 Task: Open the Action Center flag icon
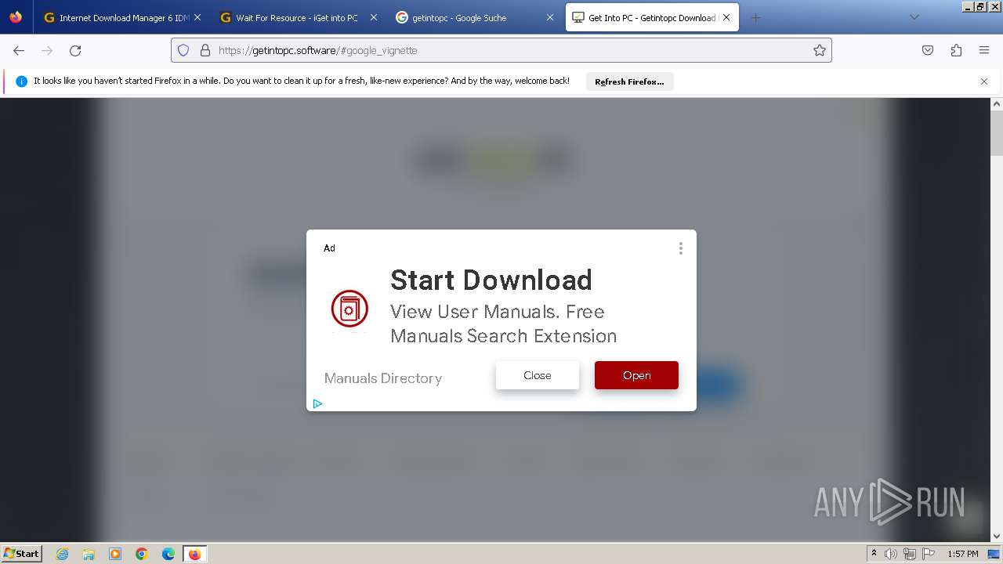pyautogui.click(x=928, y=554)
